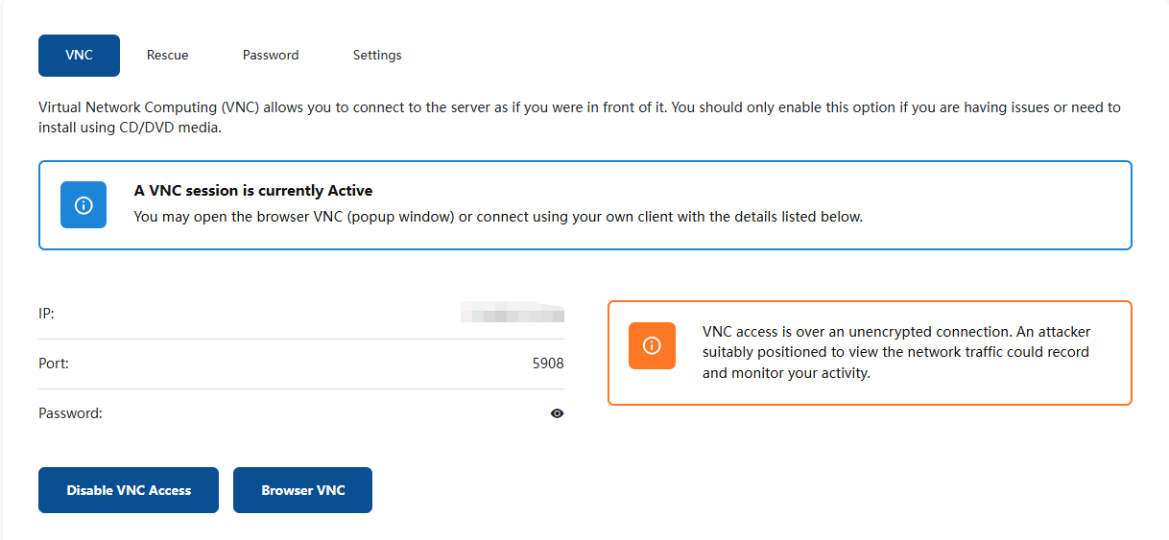Switch to the Rescue tab
1169x540 pixels.
[x=168, y=56]
